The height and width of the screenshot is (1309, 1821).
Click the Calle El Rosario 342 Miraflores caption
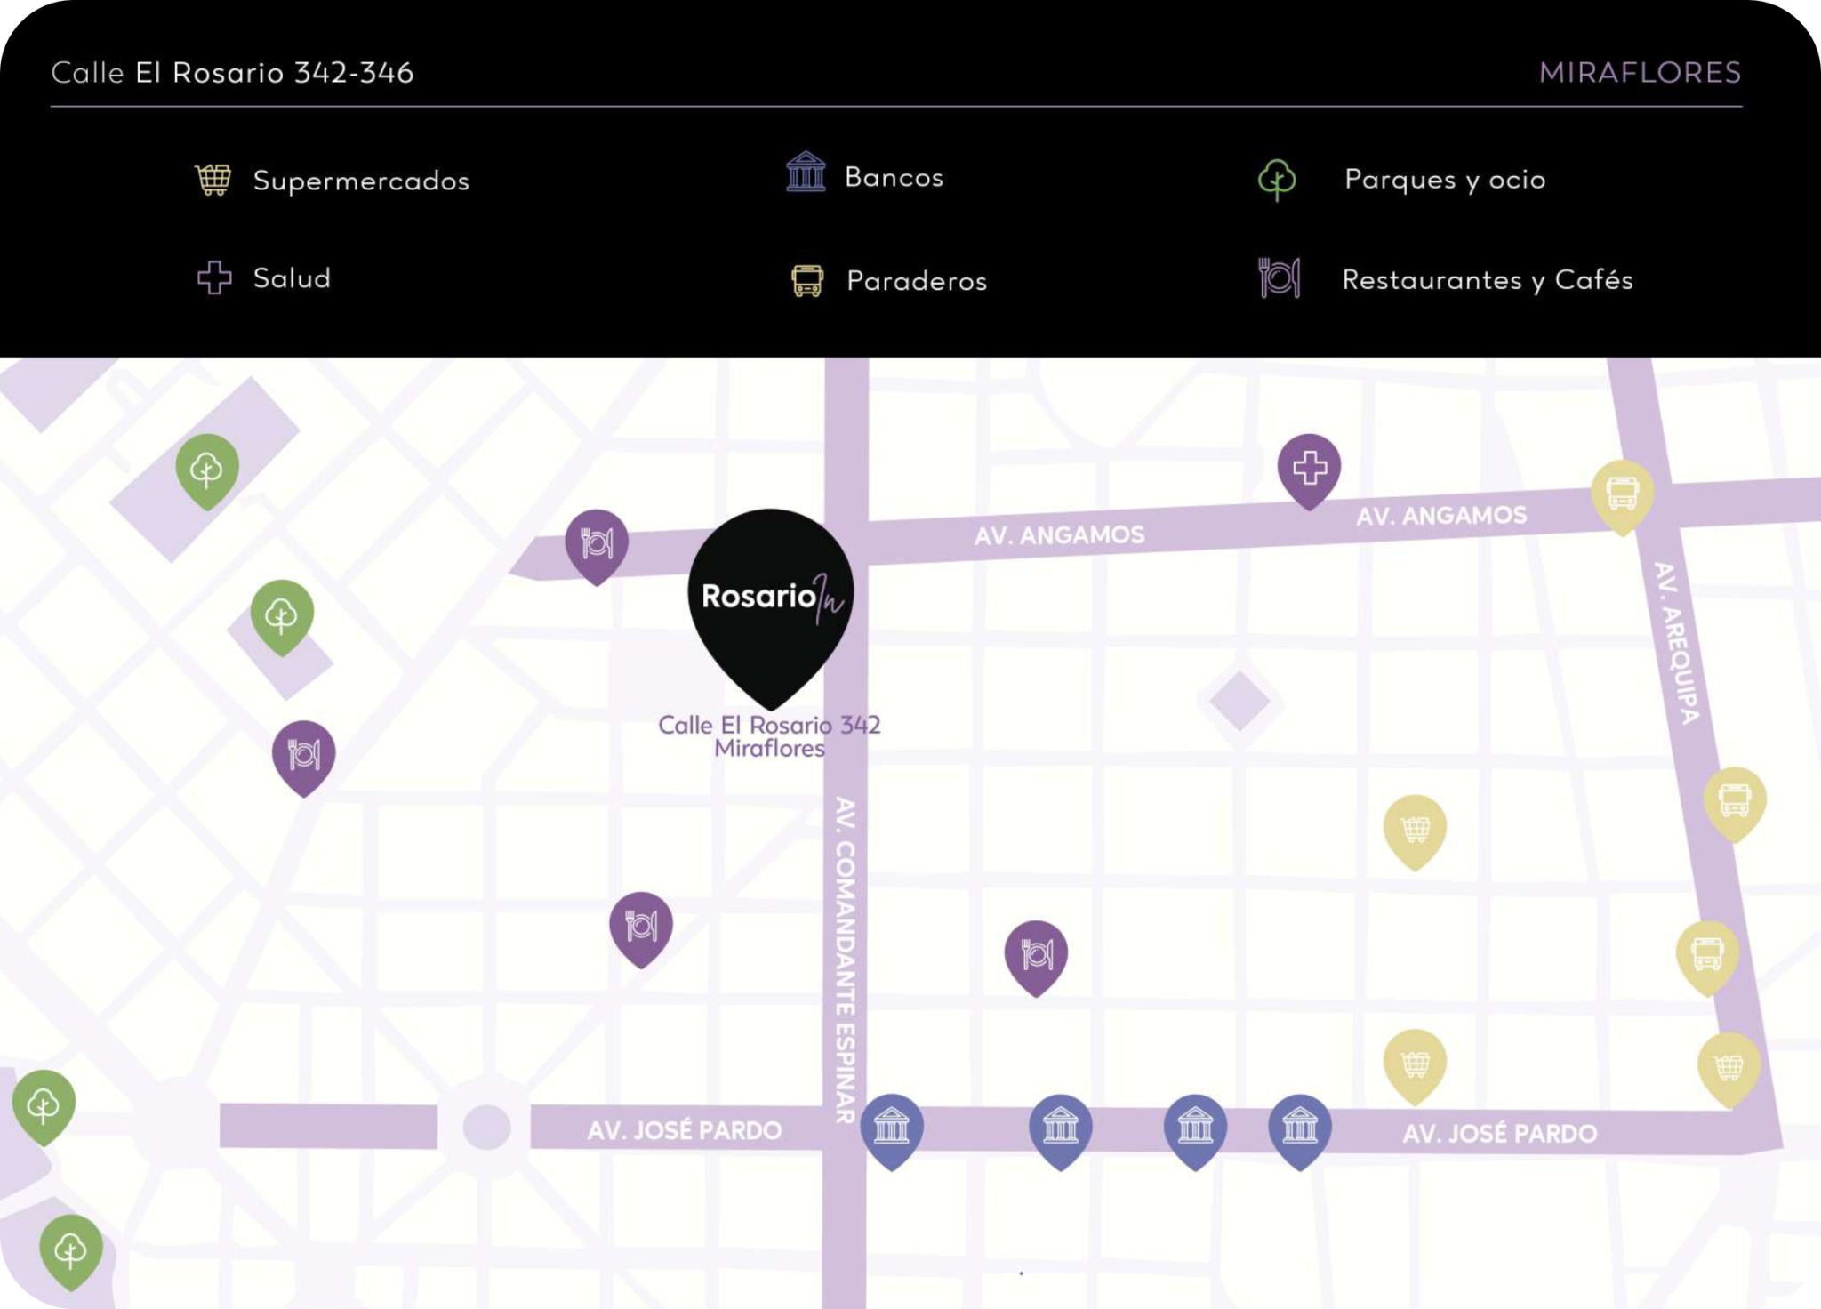[x=769, y=736]
